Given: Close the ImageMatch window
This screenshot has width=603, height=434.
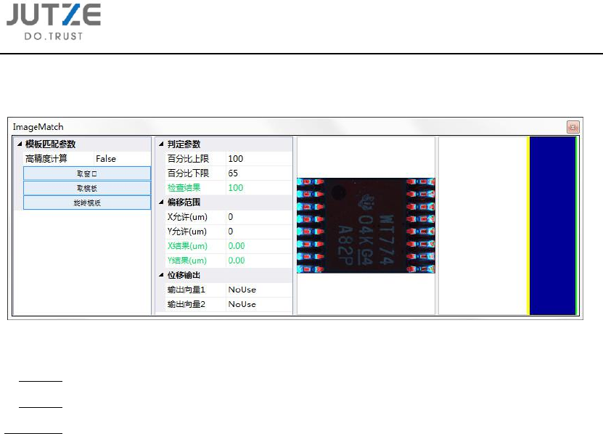Looking at the screenshot, I should 573,127.
